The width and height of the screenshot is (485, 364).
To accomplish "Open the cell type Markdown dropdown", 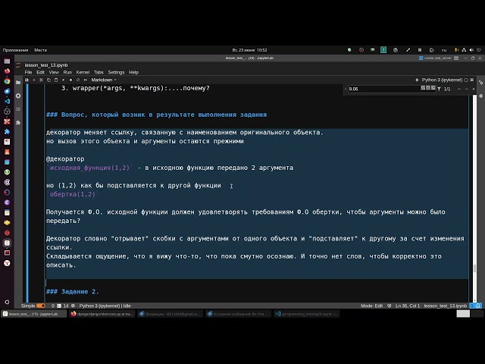I will coord(104,80).
